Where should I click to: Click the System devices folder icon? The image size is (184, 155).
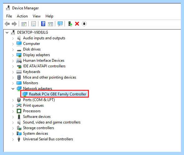coord(19,133)
